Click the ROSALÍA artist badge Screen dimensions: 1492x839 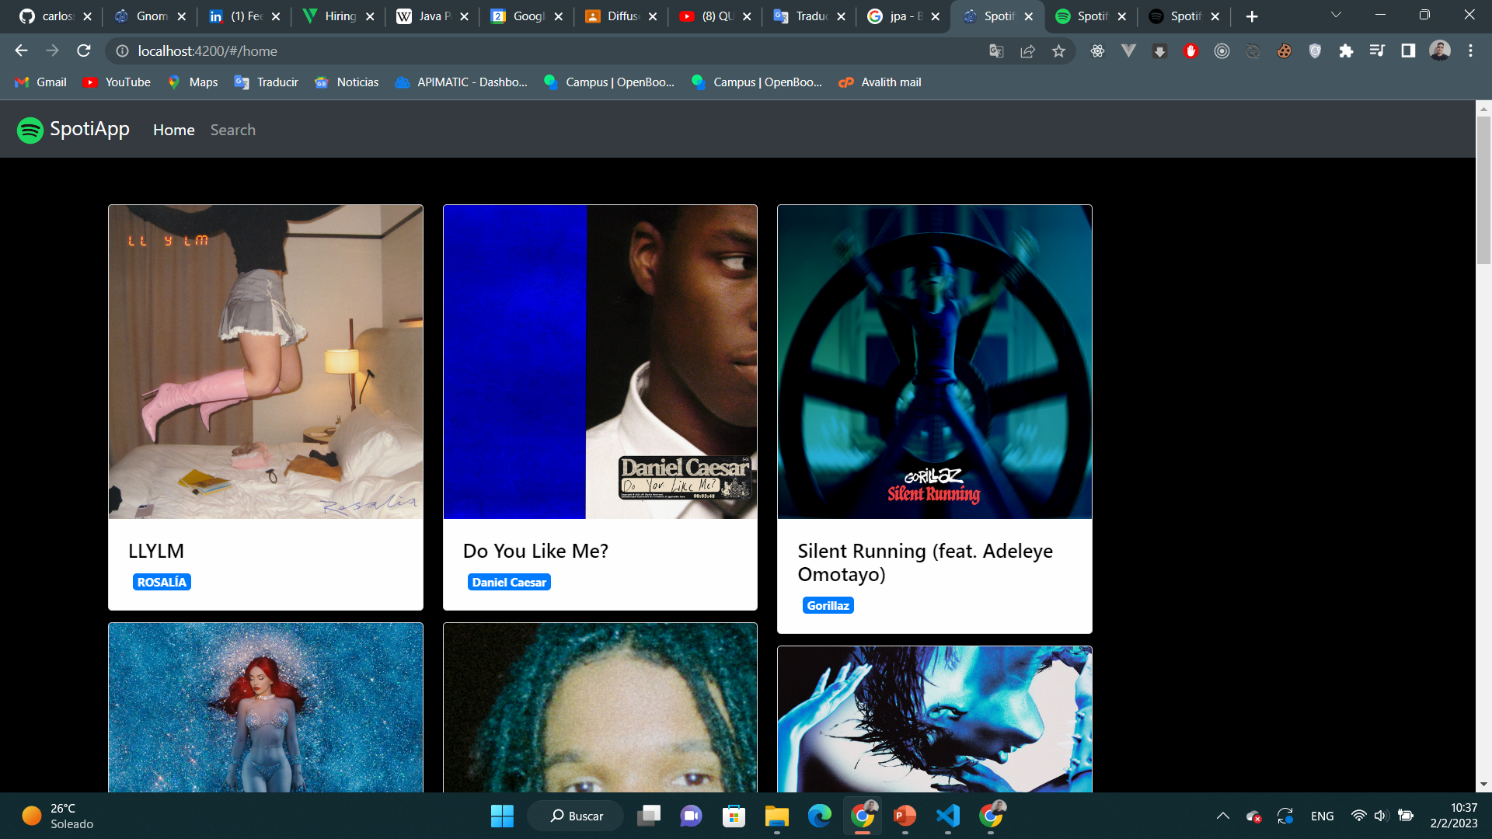pyautogui.click(x=162, y=581)
